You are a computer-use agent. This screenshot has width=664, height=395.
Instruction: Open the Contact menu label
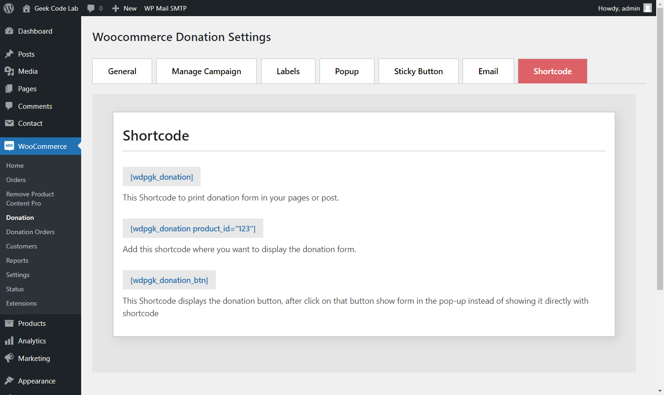[30, 123]
